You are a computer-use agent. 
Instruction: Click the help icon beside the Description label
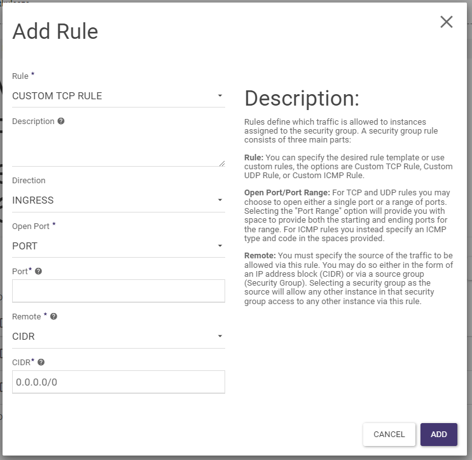click(x=61, y=121)
